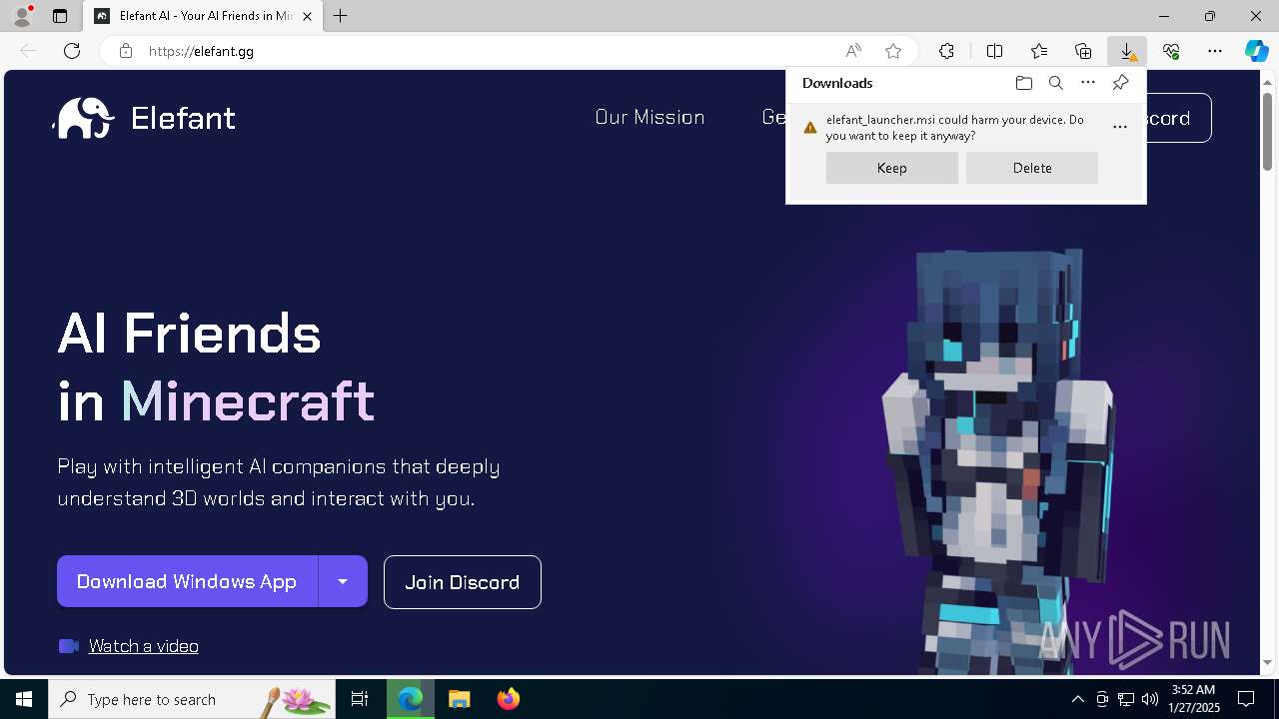The height and width of the screenshot is (719, 1279).
Task: Open a new browser tab
Action: (x=341, y=16)
